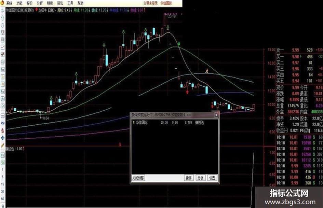Open the 工具 menu
323x208 pixels.
click(70, 3)
